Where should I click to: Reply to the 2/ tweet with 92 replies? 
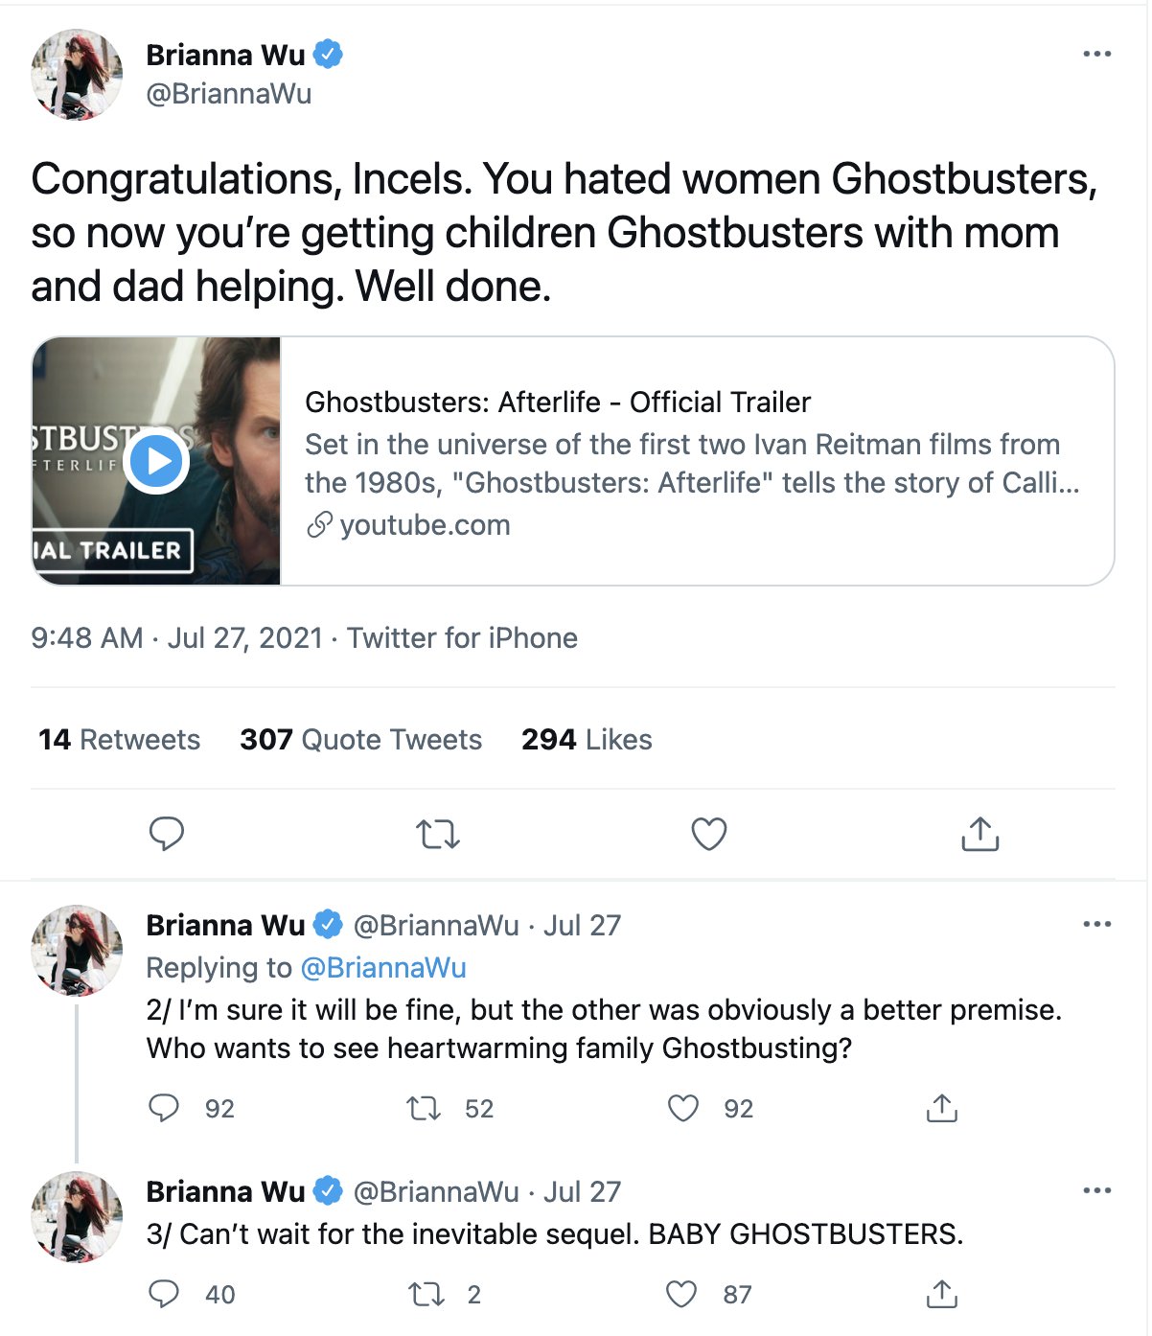(x=165, y=1108)
